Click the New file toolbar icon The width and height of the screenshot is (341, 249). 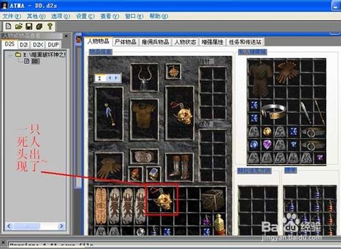pos(8,27)
